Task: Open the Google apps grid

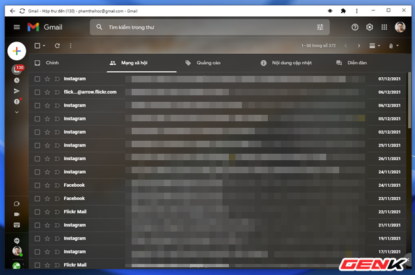Action: coord(384,27)
